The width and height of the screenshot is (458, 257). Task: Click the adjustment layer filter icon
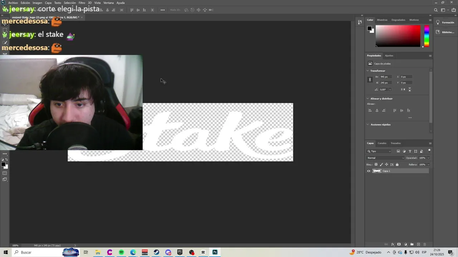(404, 151)
